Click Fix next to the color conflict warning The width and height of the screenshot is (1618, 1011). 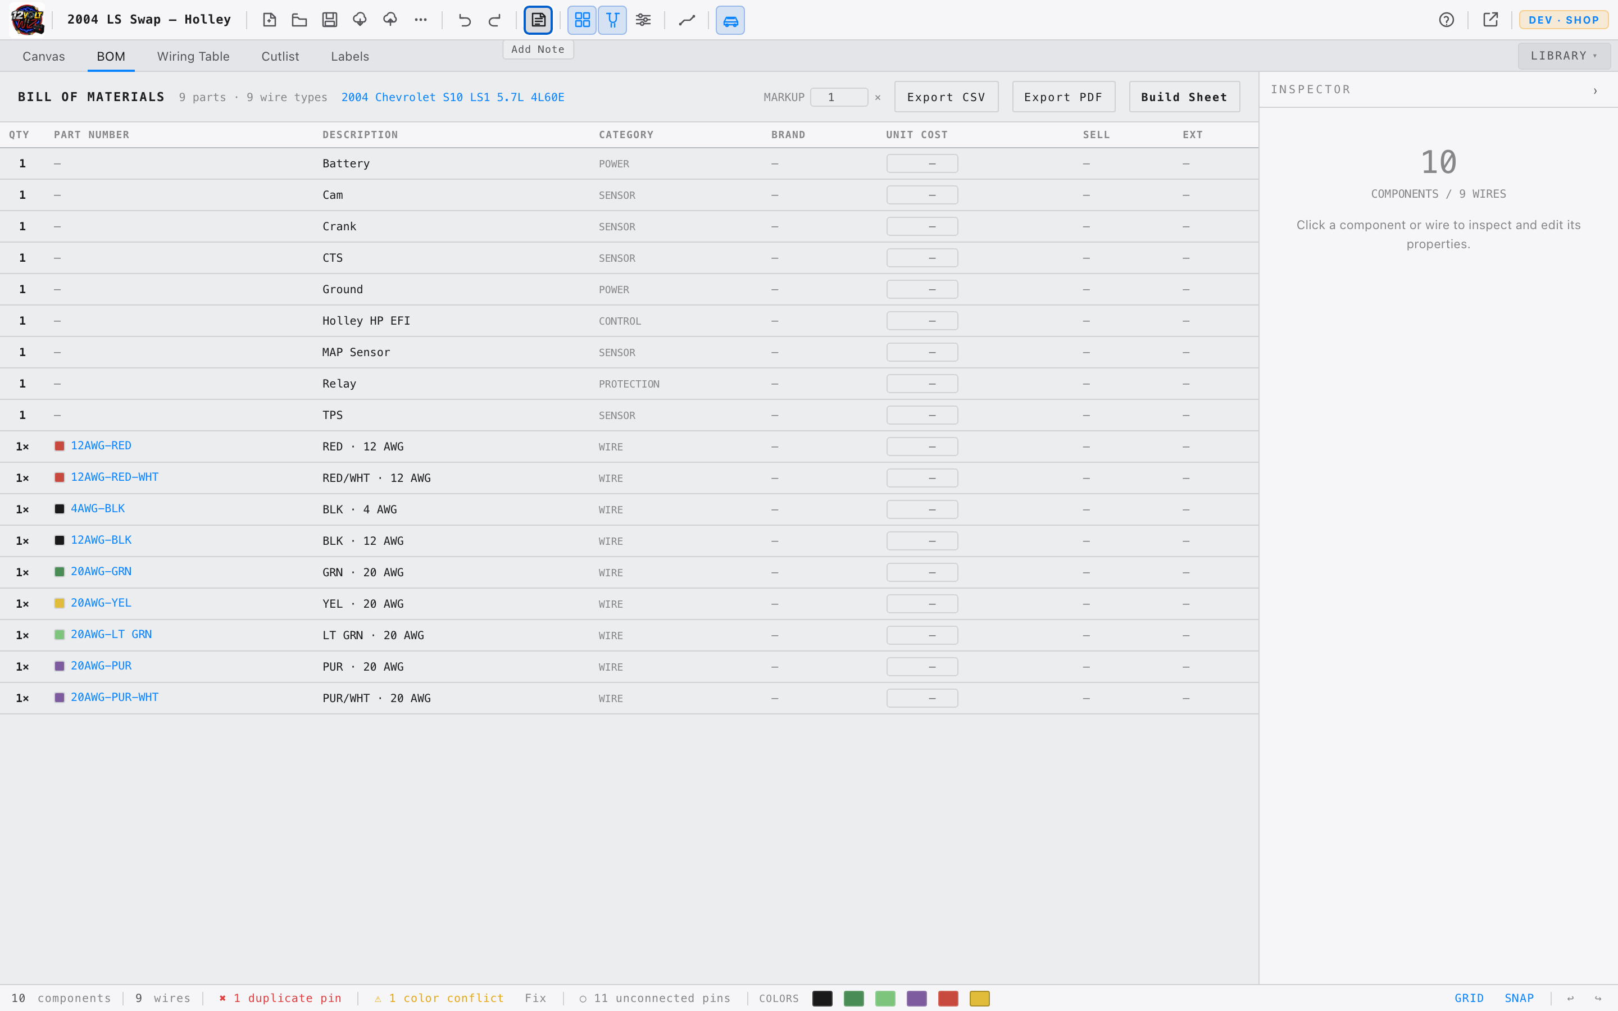pos(535,998)
